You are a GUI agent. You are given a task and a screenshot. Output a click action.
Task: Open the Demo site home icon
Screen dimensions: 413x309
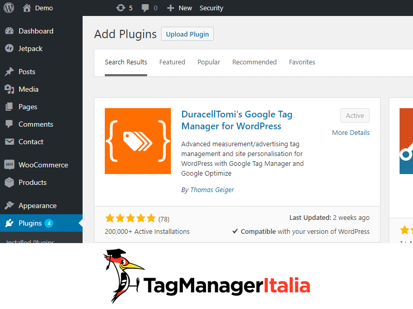tap(27, 8)
